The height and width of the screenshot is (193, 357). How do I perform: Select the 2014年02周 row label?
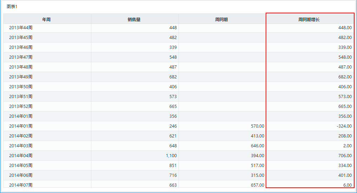point(21,136)
